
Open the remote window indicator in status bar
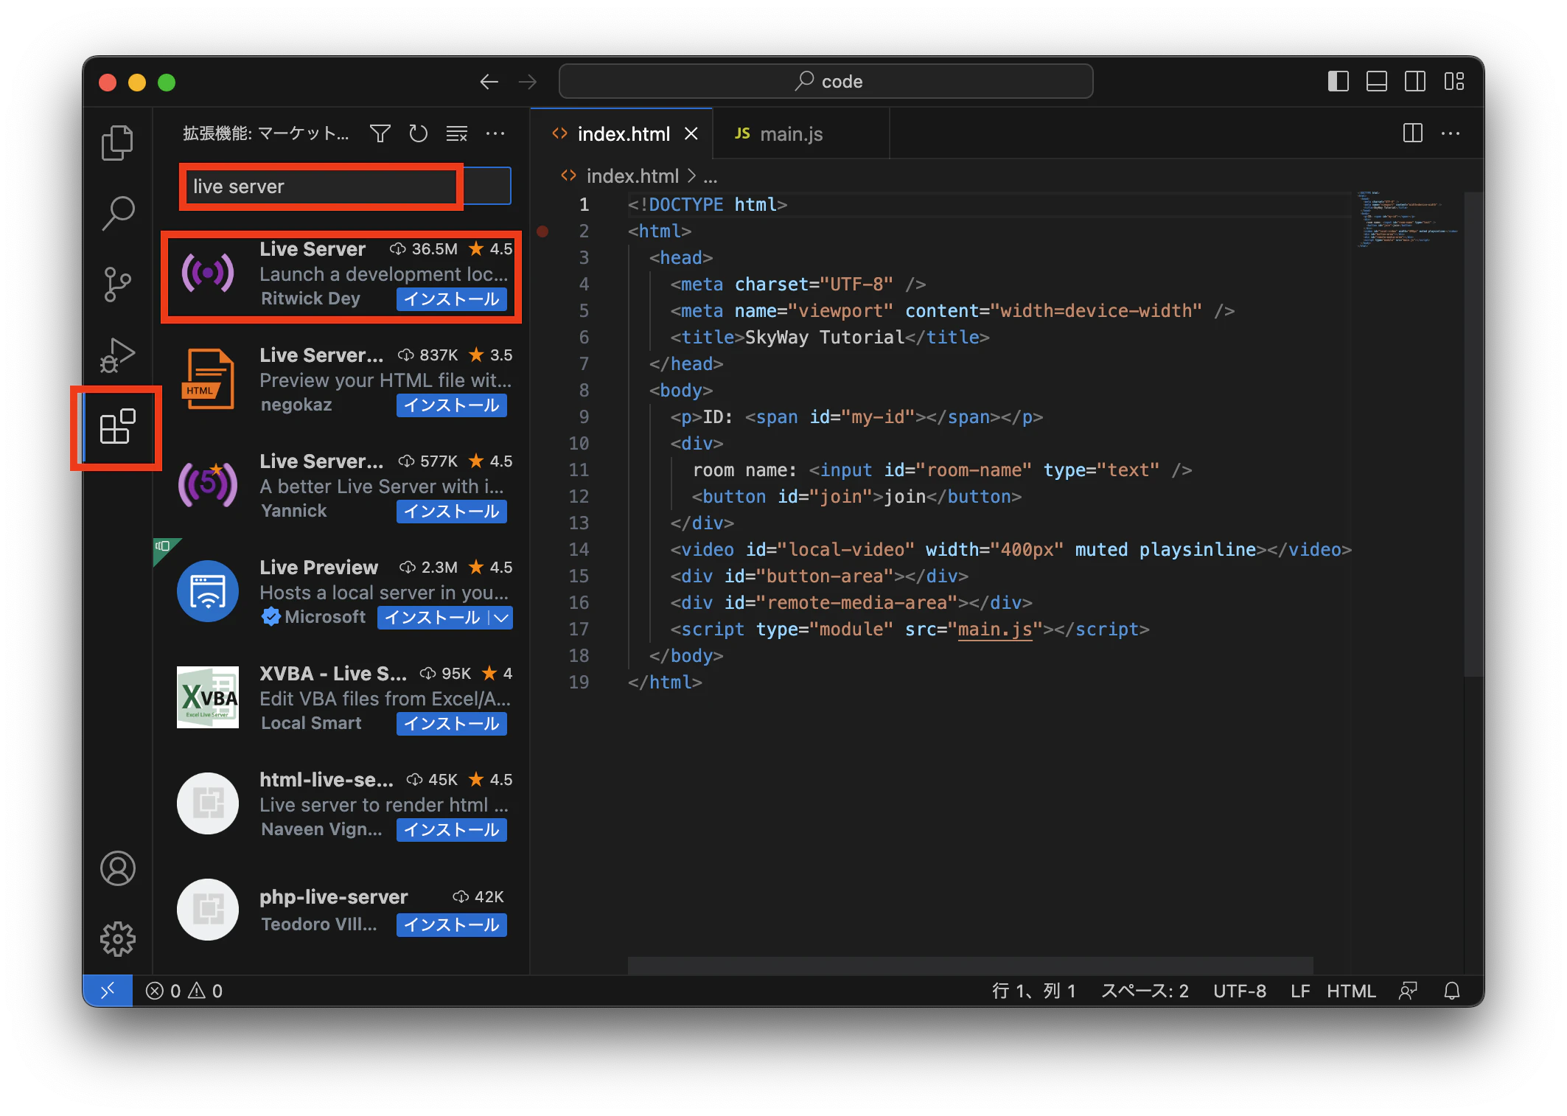pos(108,991)
